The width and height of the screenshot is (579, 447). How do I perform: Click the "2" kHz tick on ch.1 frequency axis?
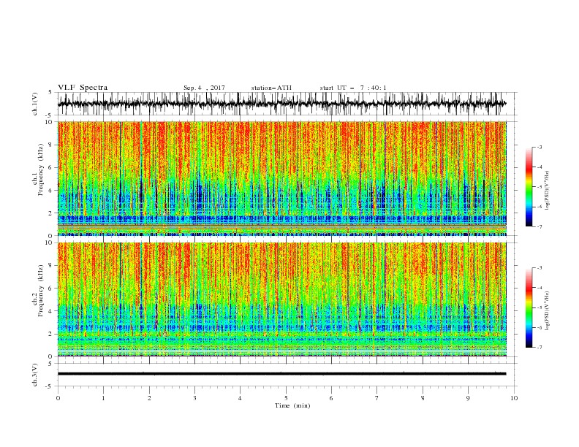point(52,213)
